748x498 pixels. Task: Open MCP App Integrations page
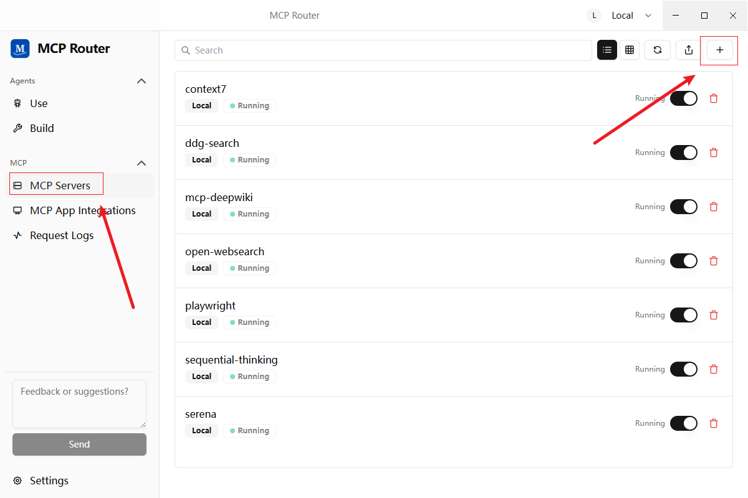click(x=82, y=210)
